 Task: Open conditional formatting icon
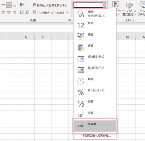click(116, 5)
